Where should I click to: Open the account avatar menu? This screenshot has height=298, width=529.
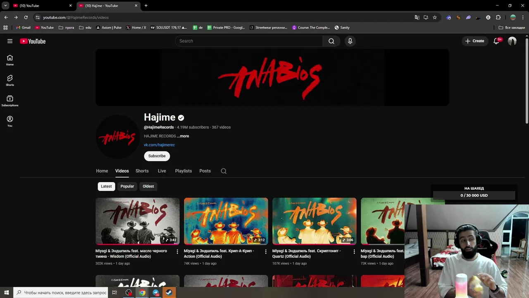(x=512, y=41)
